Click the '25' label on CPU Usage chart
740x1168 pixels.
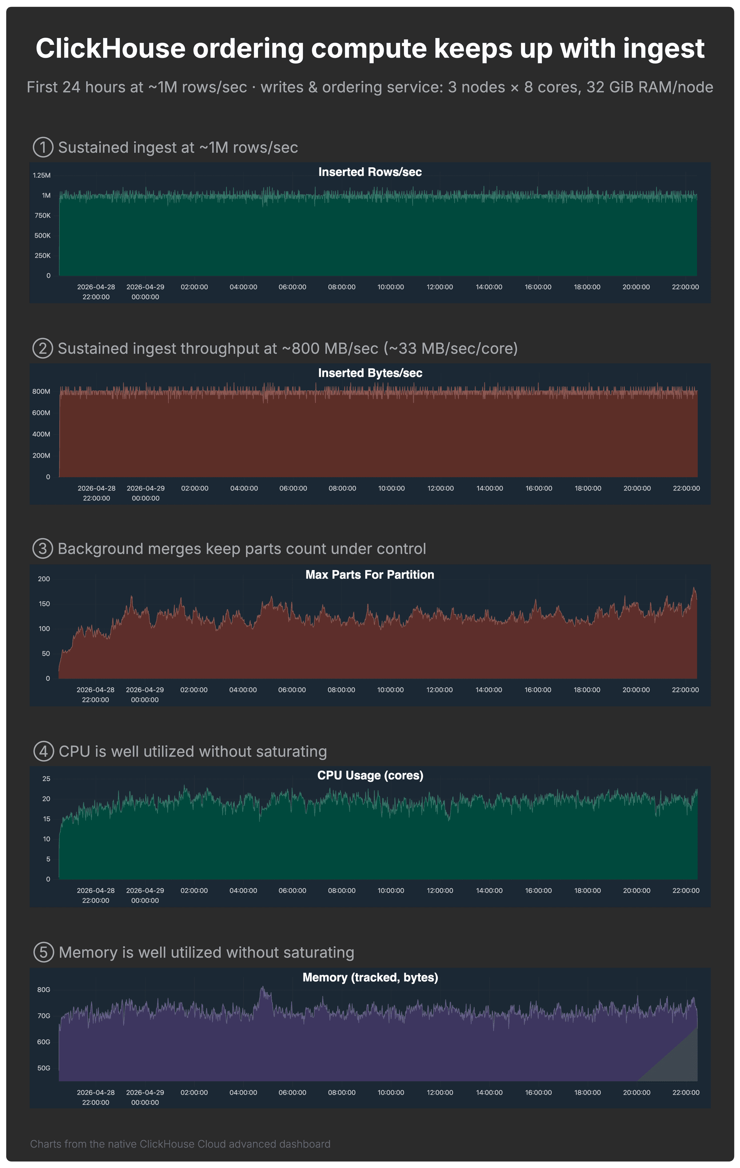[x=46, y=779]
